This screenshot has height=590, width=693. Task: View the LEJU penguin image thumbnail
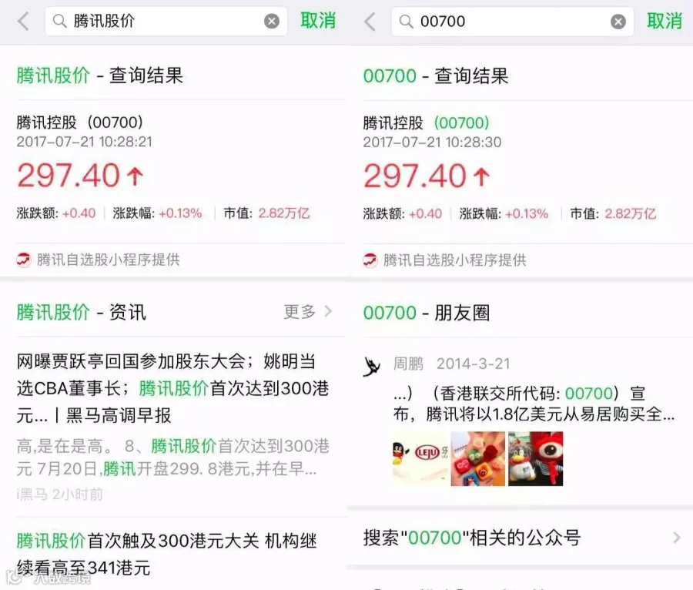[420, 459]
